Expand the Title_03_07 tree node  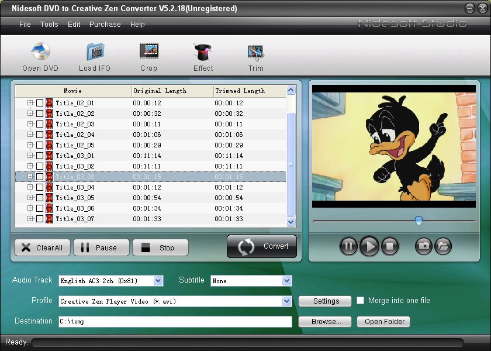[x=30, y=218]
